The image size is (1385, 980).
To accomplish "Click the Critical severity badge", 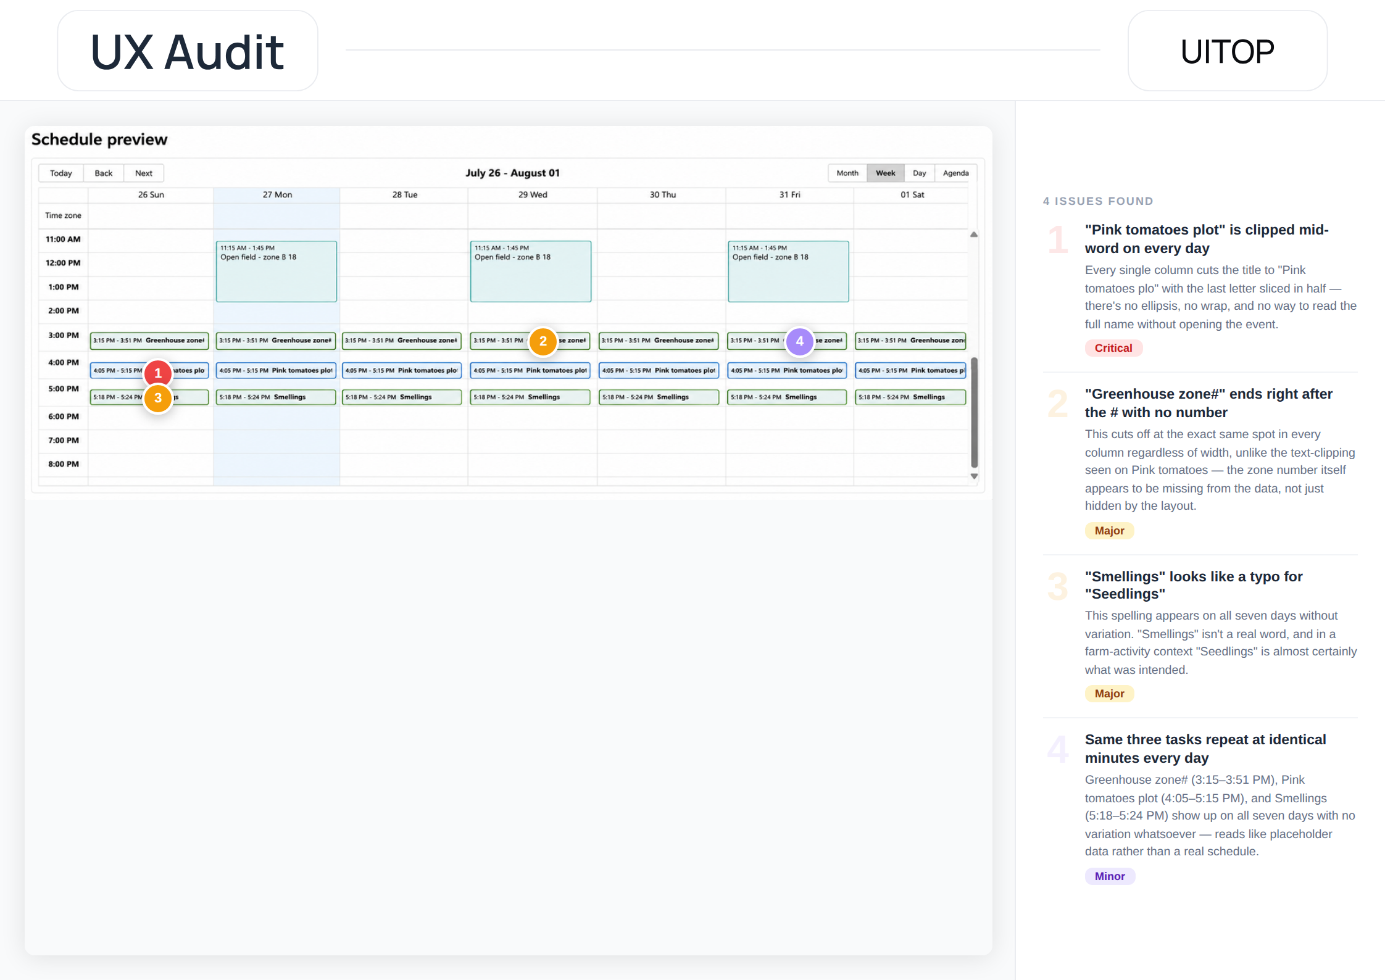I will point(1113,348).
